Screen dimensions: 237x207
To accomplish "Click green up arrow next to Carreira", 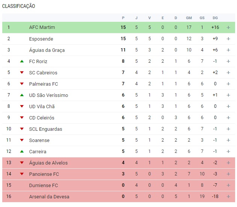I will (x=22, y=151).
